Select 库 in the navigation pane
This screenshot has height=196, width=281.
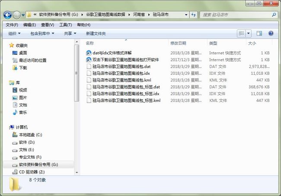click(18, 83)
